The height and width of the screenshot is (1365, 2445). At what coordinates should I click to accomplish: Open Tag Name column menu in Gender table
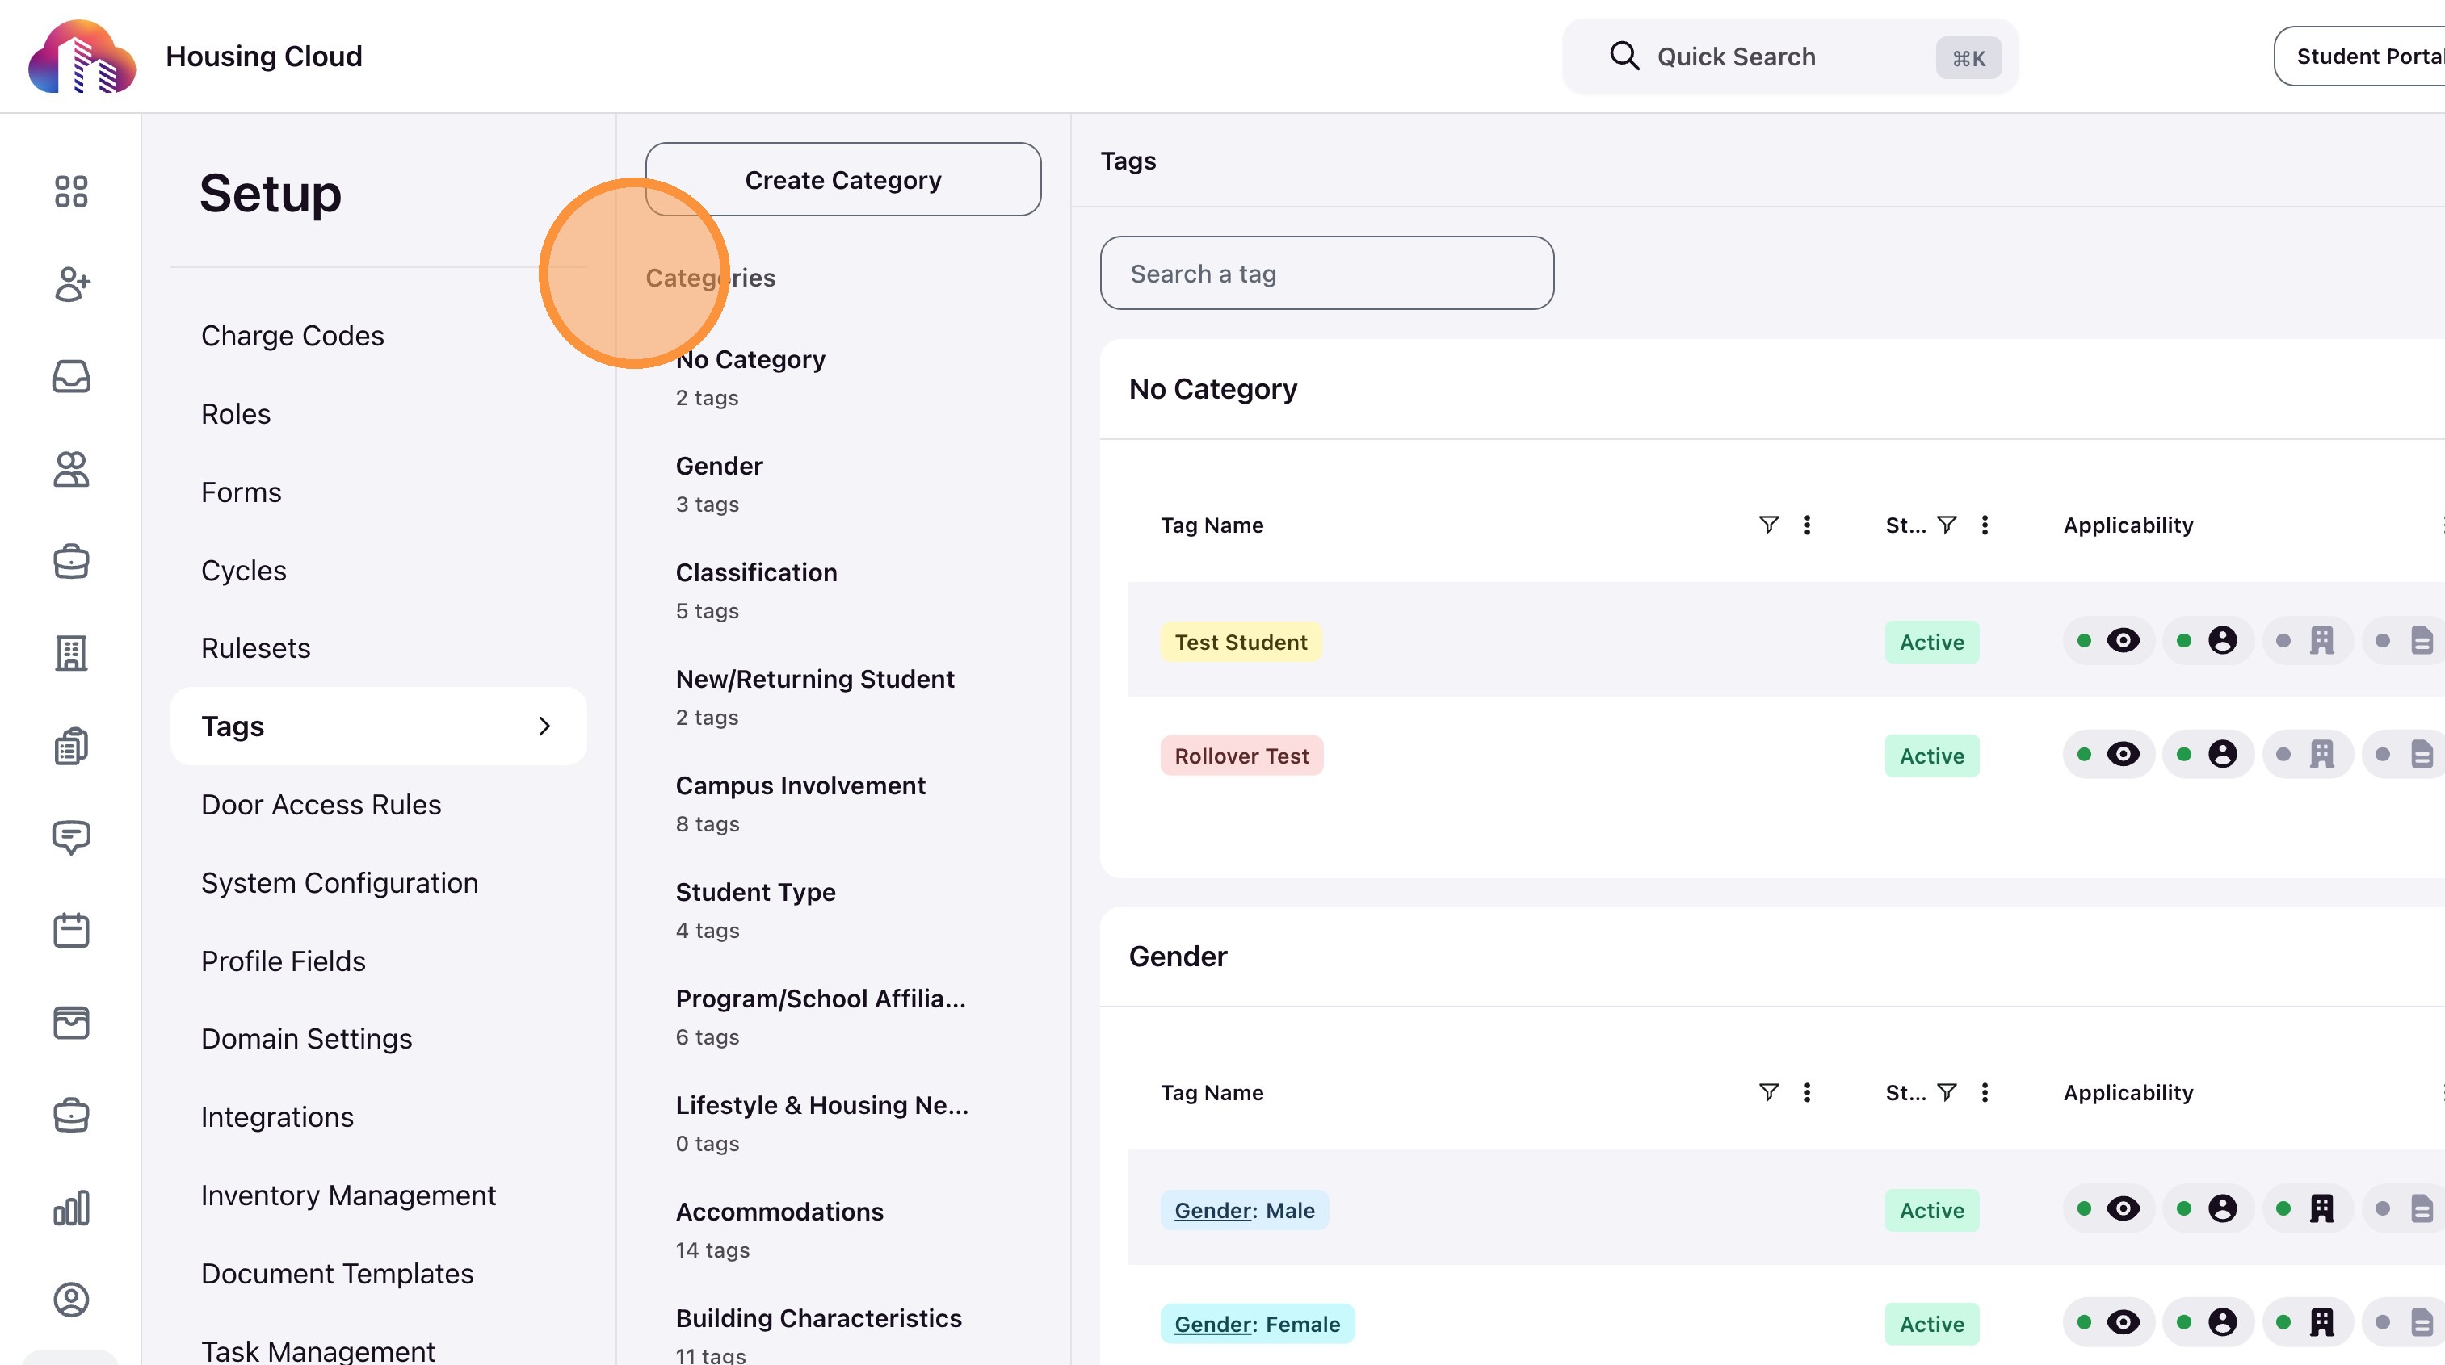[x=1807, y=1093]
